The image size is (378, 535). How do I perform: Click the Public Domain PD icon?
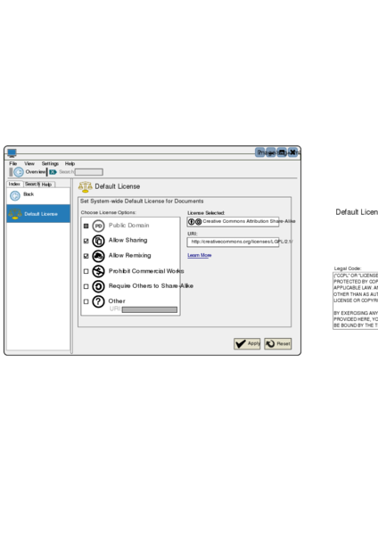[x=98, y=226]
